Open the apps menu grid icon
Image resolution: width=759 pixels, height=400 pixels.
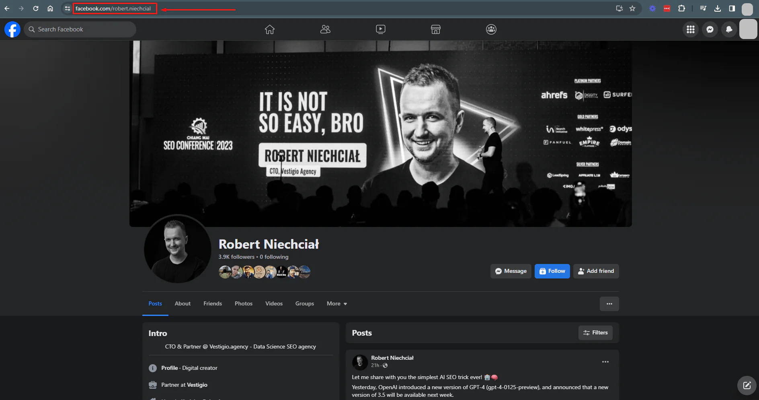691,29
